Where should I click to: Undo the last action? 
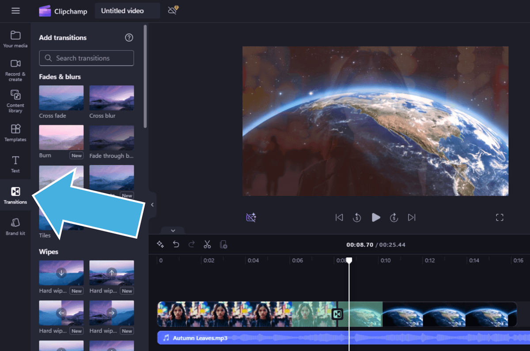[176, 244]
